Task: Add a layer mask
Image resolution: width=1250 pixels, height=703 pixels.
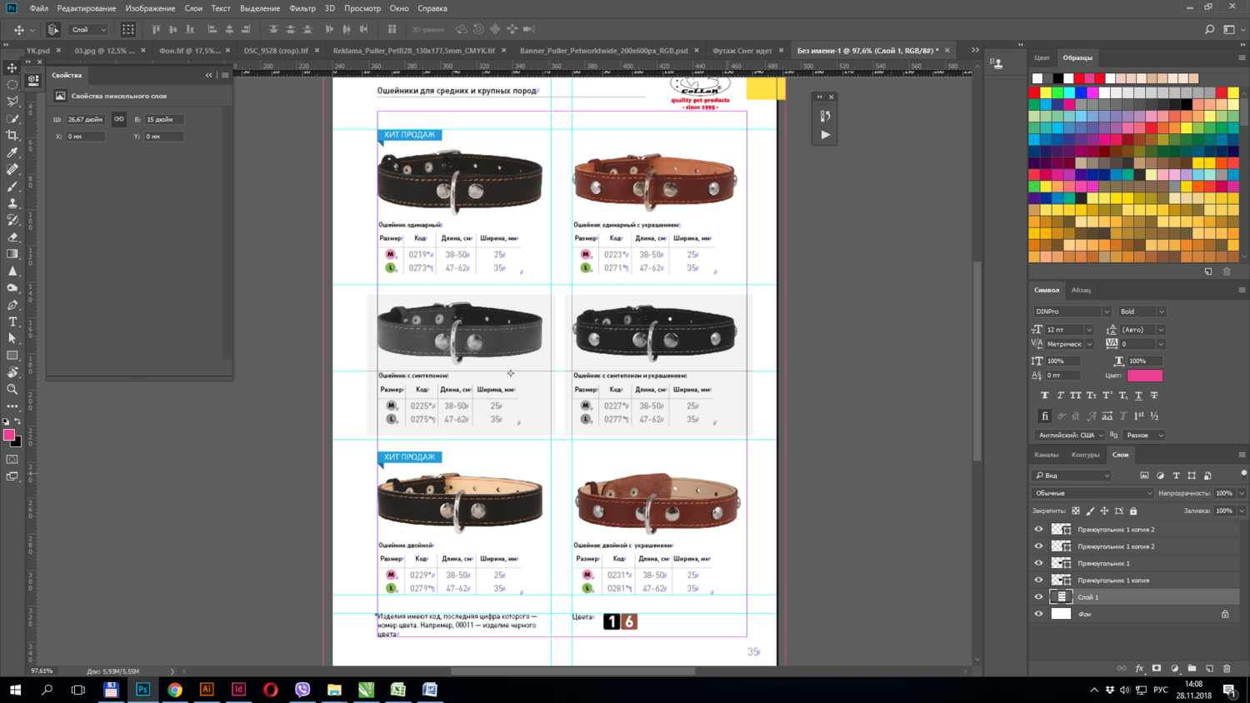Action: click(1157, 668)
